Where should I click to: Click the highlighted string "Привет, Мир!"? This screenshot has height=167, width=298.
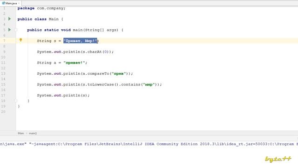pos(80,41)
